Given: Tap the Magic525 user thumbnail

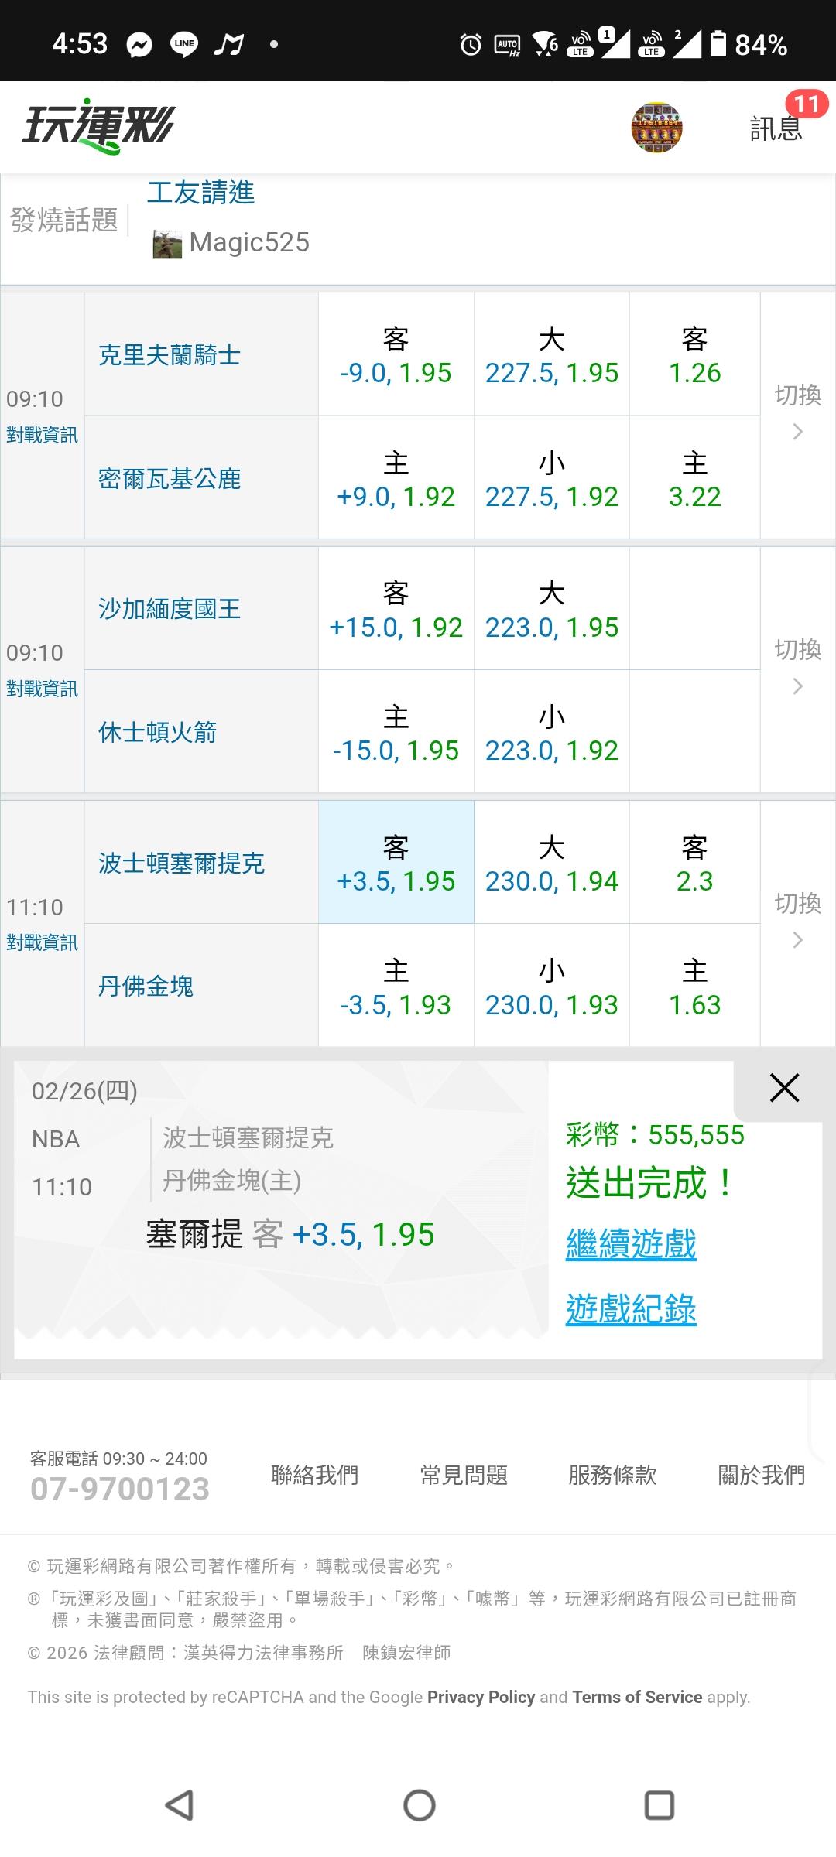Looking at the screenshot, I should click(167, 244).
